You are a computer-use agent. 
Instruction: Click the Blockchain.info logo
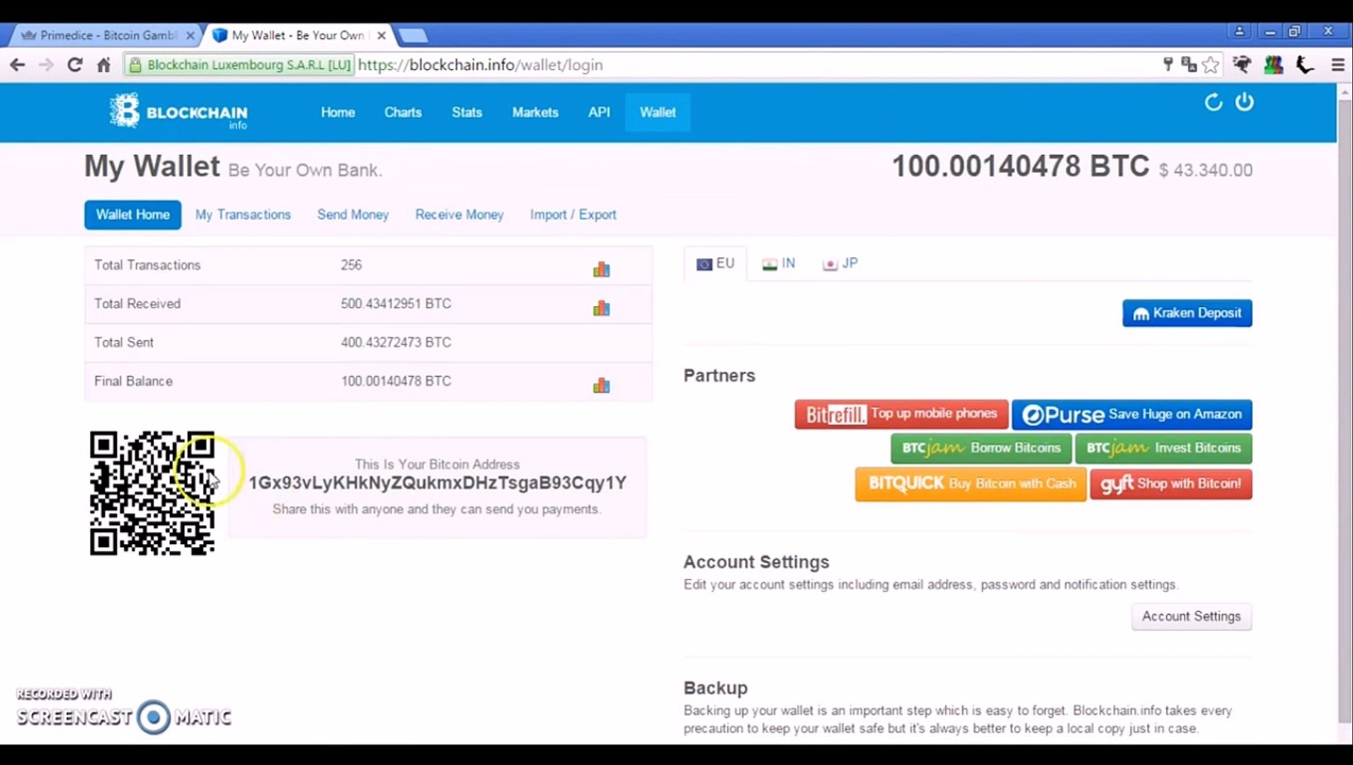178,112
